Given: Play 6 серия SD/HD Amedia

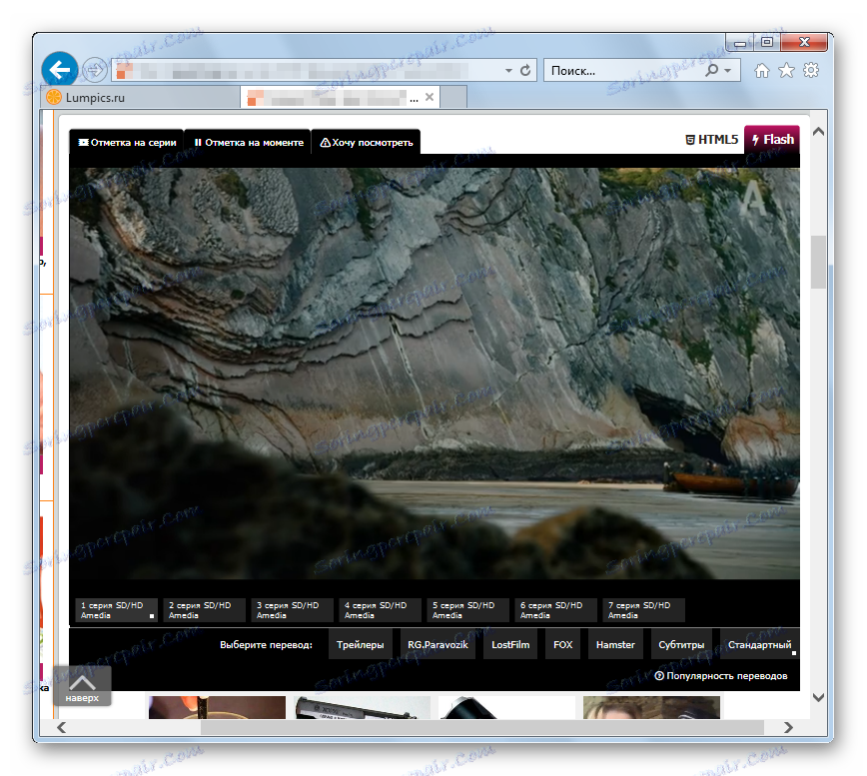Looking at the screenshot, I should (555, 610).
